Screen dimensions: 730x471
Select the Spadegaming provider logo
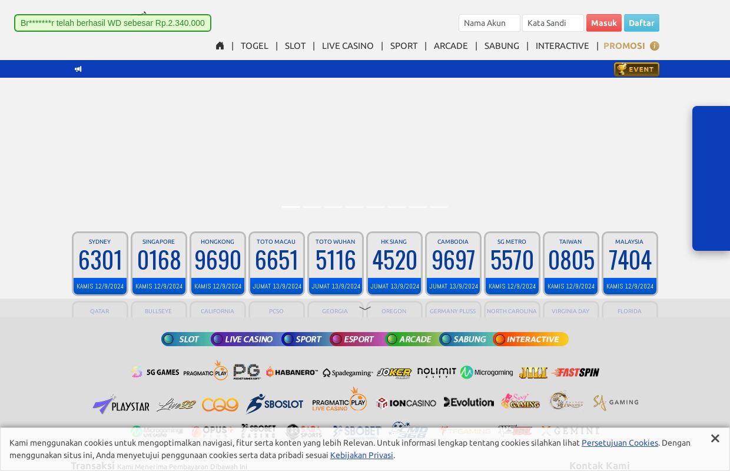[x=347, y=373]
